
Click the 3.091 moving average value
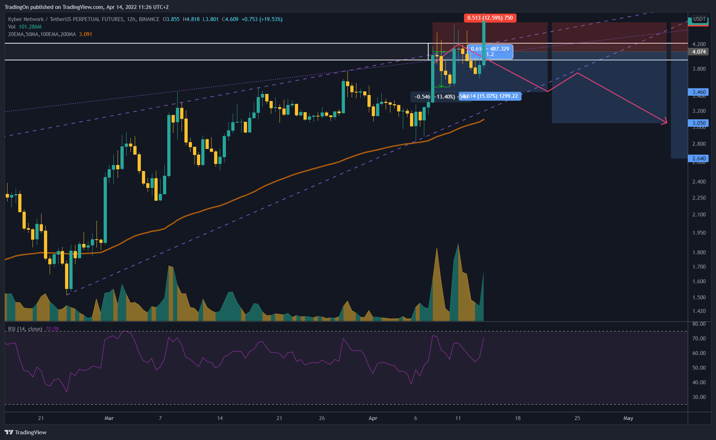(85, 34)
